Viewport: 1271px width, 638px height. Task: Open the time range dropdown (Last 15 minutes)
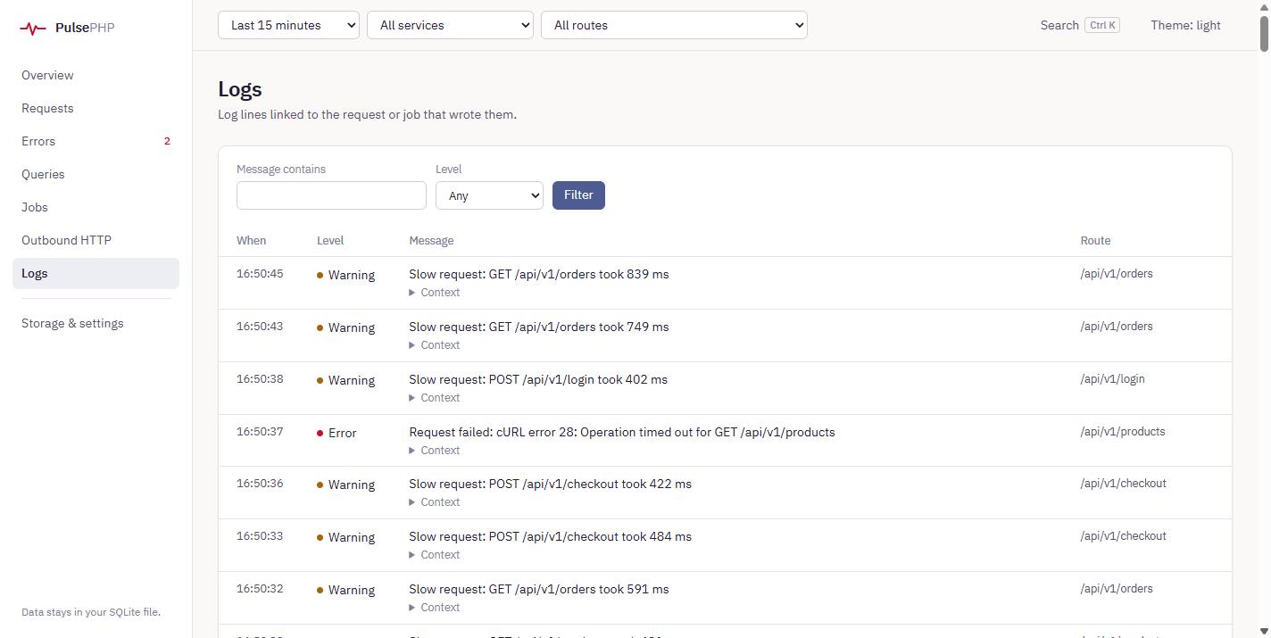(288, 25)
